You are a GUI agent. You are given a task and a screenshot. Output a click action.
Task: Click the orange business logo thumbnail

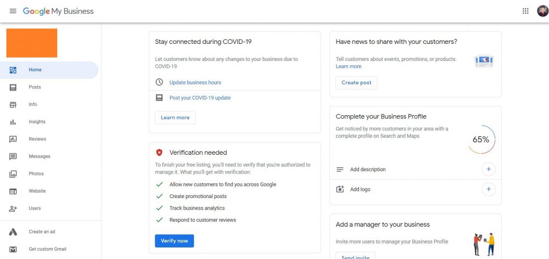pos(32,43)
